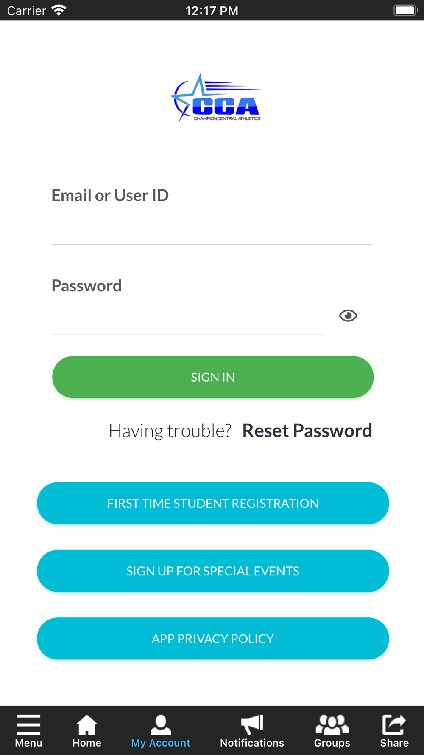Tap the 12:17 PM clock

pos(212,10)
